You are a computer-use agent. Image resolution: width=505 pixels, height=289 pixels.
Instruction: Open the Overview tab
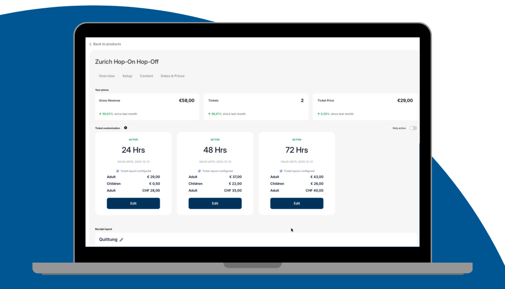coord(107,76)
